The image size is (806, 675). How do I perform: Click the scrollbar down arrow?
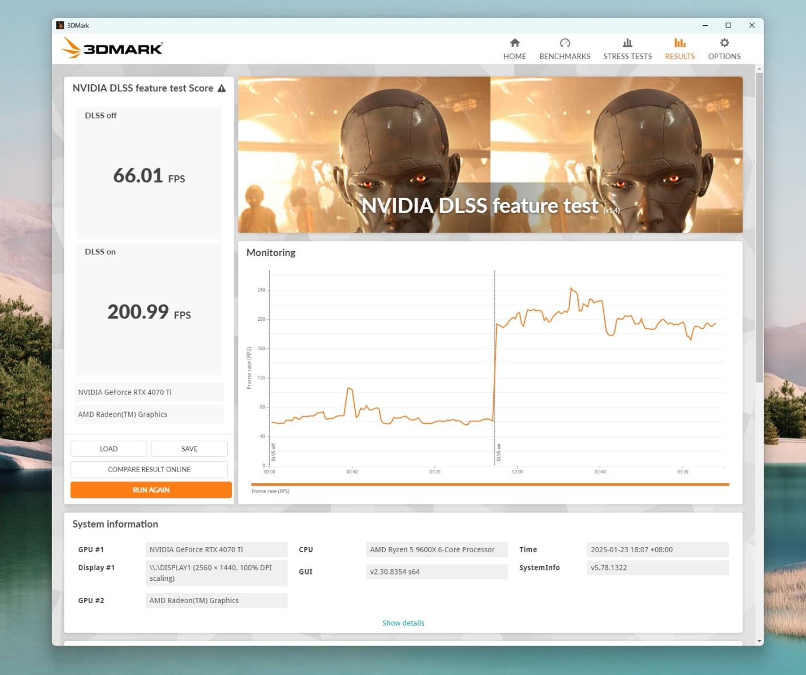[x=759, y=641]
